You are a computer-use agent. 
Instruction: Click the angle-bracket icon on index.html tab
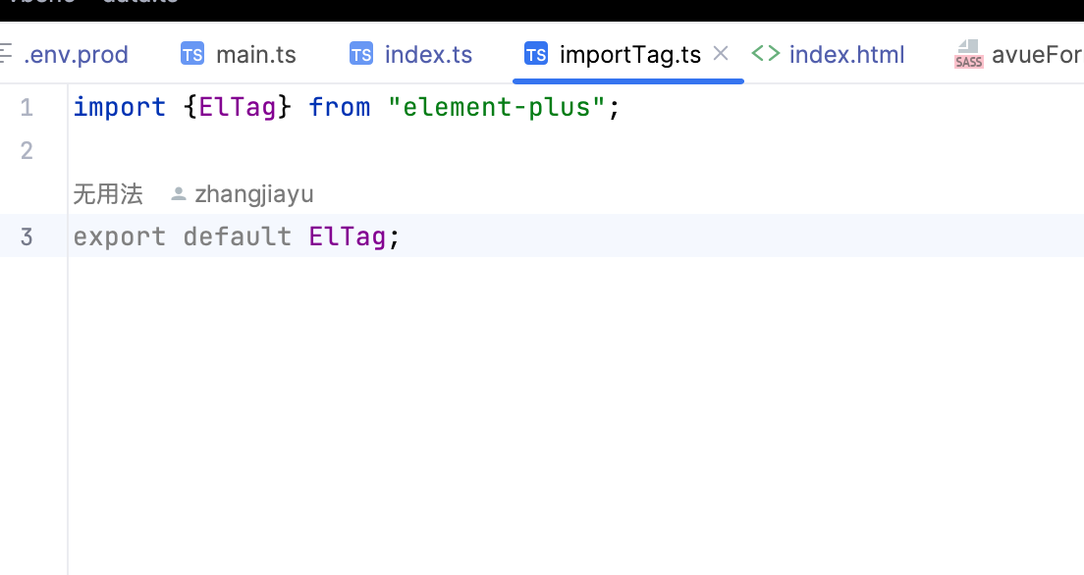tap(766, 54)
